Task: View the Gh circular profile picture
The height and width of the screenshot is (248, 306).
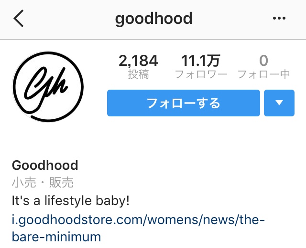Action: click(48, 87)
